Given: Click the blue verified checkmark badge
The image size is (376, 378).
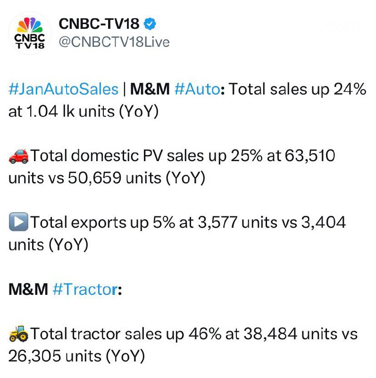Looking at the screenshot, I should click(150, 24).
